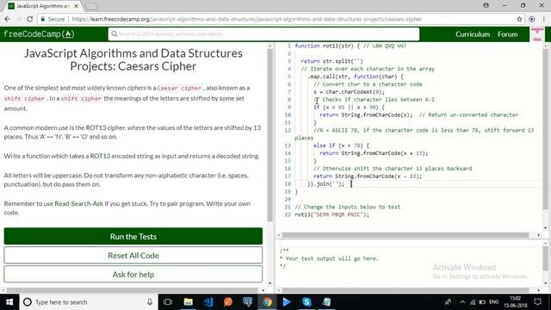
Task: Open the Forum link
Action: click(507, 34)
